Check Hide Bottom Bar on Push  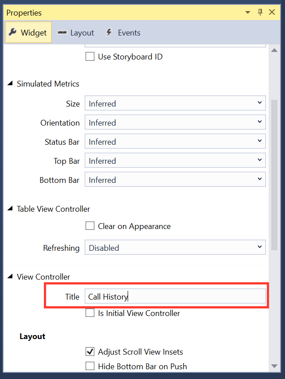point(90,366)
